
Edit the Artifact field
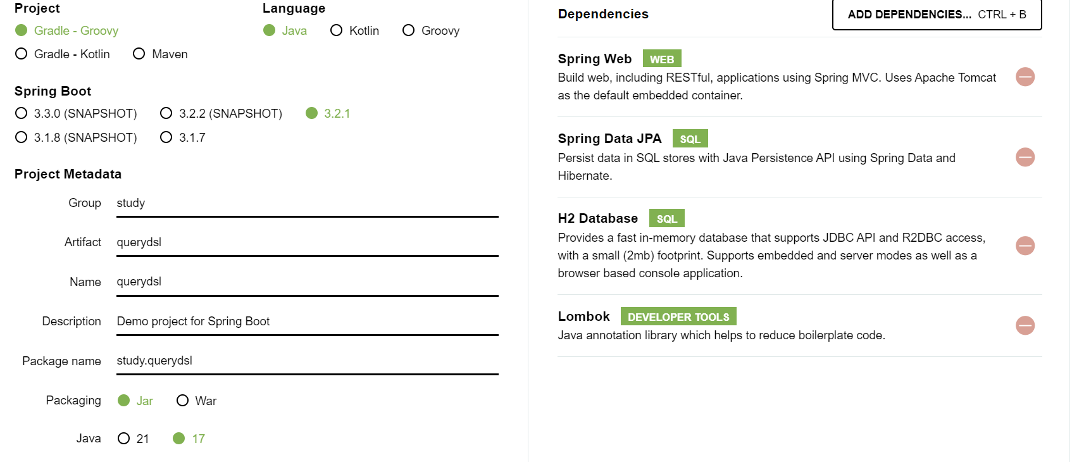click(x=308, y=242)
